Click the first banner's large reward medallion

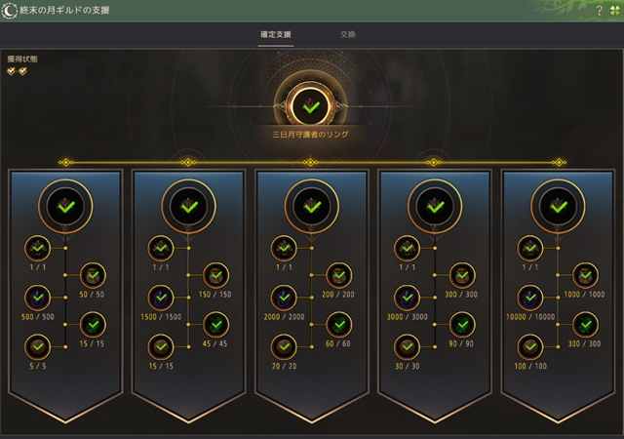point(65,206)
